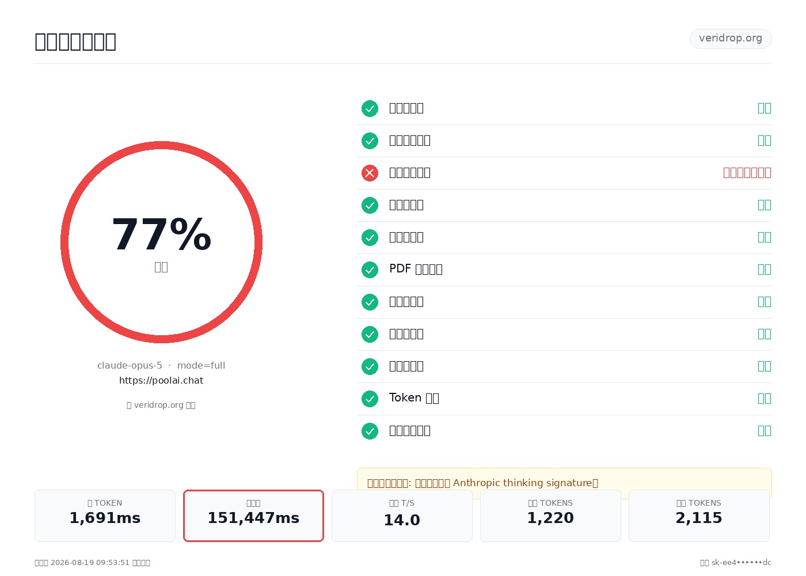The height and width of the screenshot is (576, 806).
Task: Select the 1,691ms first TOKEN card
Action: click(x=105, y=516)
